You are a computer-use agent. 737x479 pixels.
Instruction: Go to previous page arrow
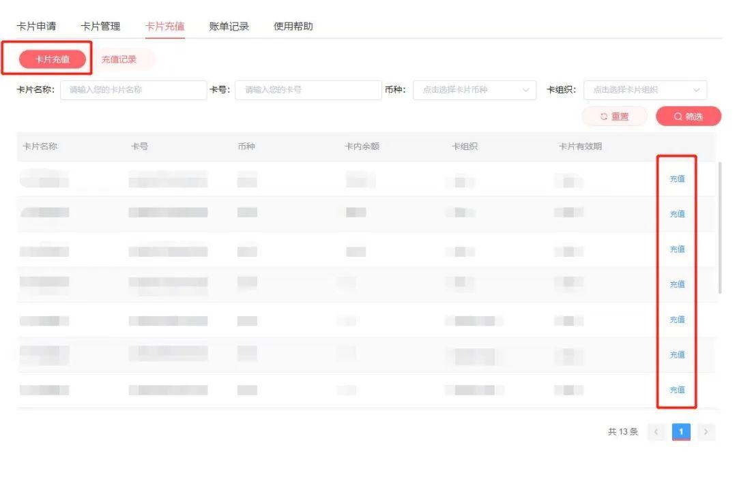tap(656, 431)
